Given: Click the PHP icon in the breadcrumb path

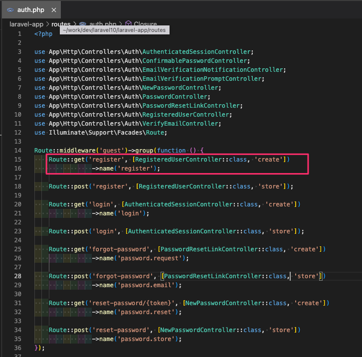Looking at the screenshot, I should pos(83,24).
